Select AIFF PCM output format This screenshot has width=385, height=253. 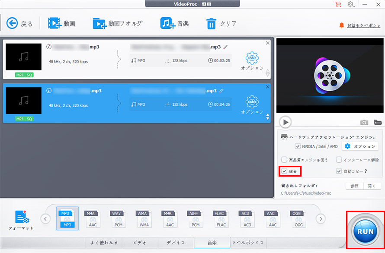(196, 218)
